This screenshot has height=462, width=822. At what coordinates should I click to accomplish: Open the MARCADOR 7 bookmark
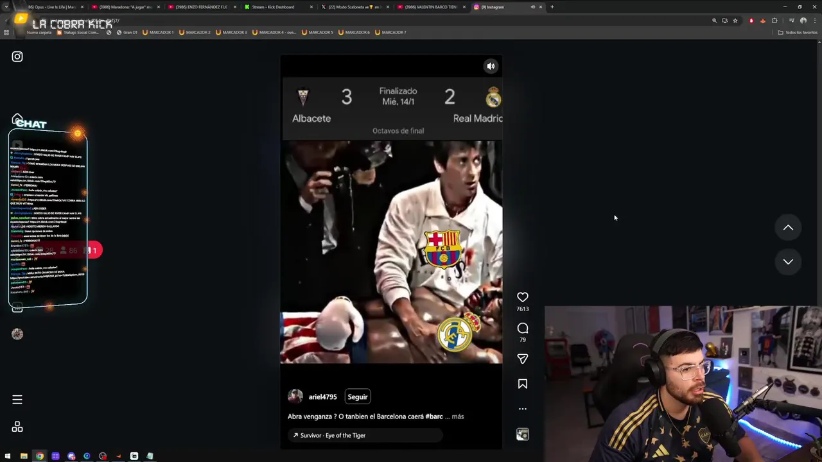click(391, 32)
